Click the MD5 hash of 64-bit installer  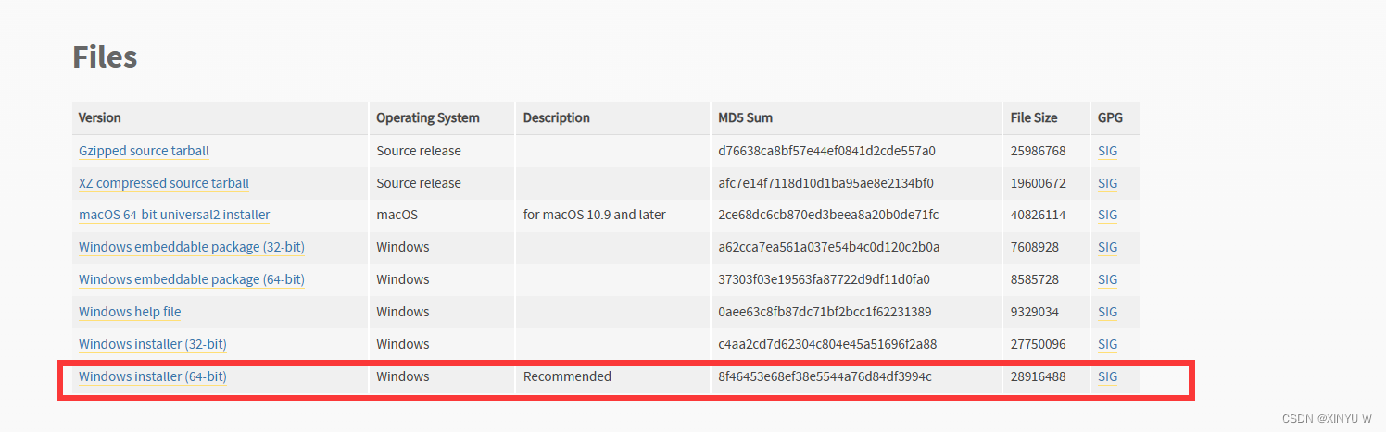pos(825,376)
